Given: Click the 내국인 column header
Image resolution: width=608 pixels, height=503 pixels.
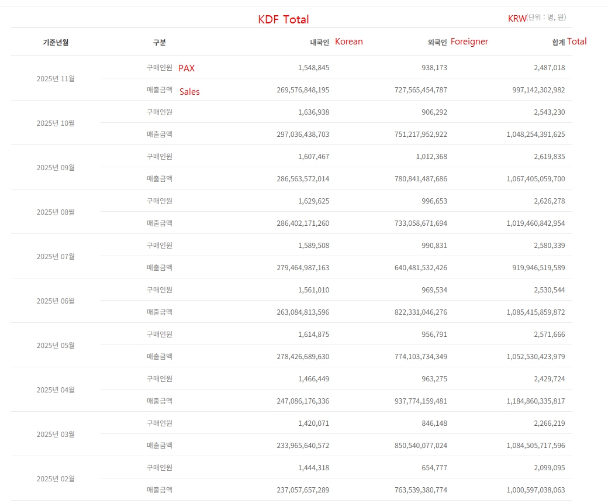Looking at the screenshot, I should coord(319,42).
